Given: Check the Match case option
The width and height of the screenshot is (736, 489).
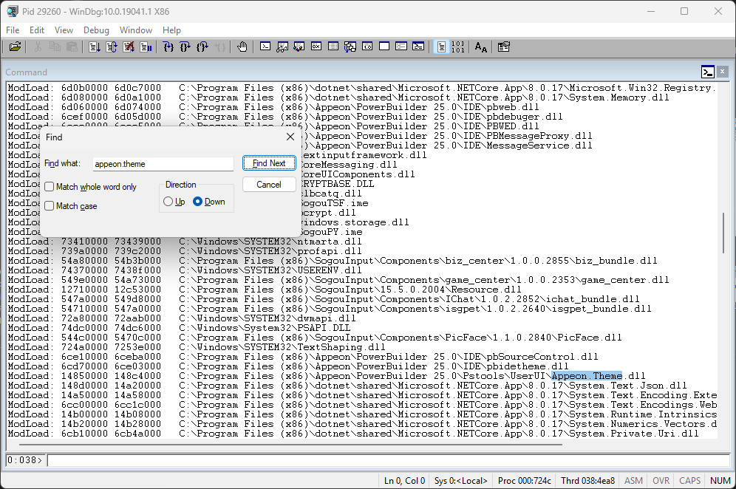Looking at the screenshot, I should tap(50, 206).
